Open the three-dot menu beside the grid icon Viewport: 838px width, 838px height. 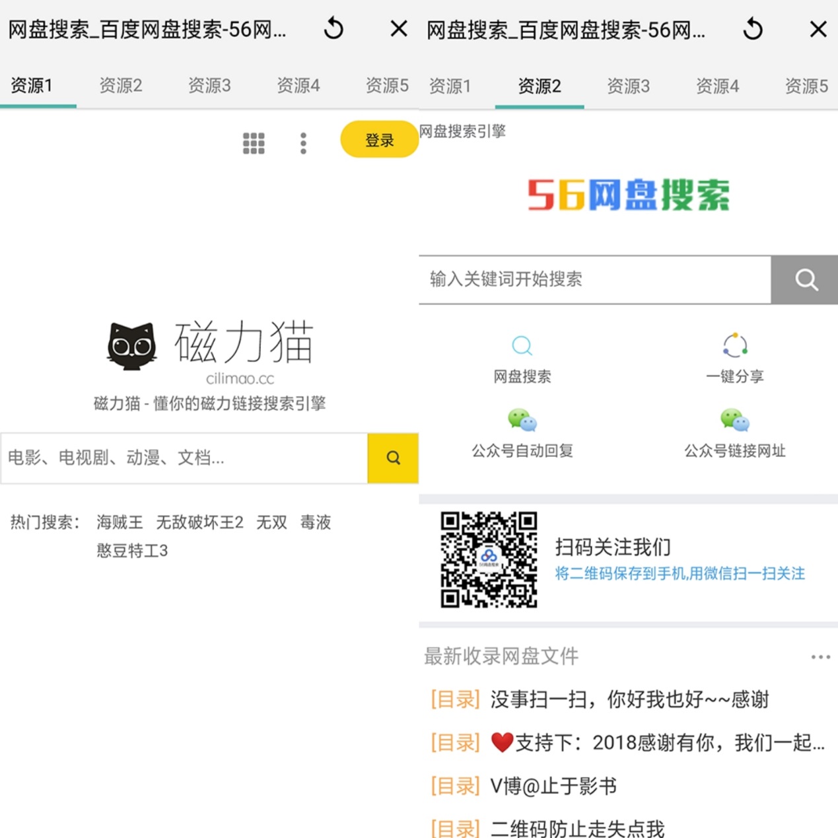click(x=303, y=143)
